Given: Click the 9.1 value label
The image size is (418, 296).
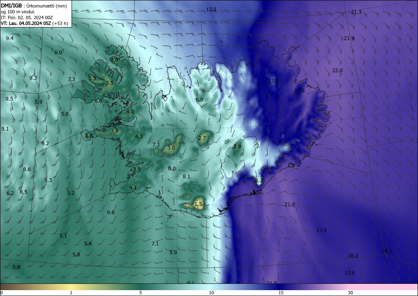Looking at the screenshot, I should click(x=5, y=129).
